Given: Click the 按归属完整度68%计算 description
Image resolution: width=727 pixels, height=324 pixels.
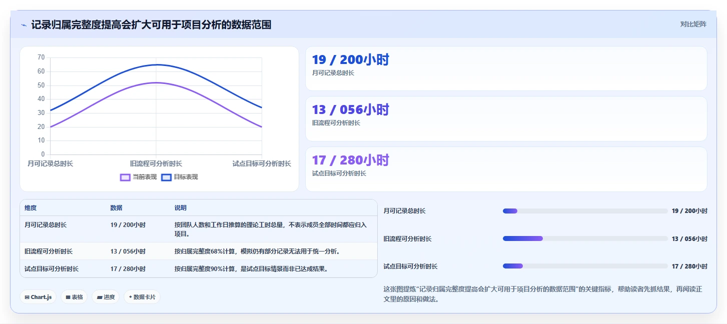Looking at the screenshot, I should coord(257,251).
